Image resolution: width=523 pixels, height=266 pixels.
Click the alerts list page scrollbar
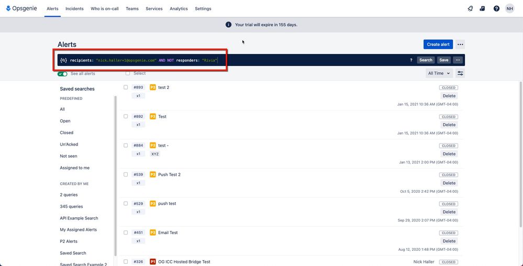[520, 153]
